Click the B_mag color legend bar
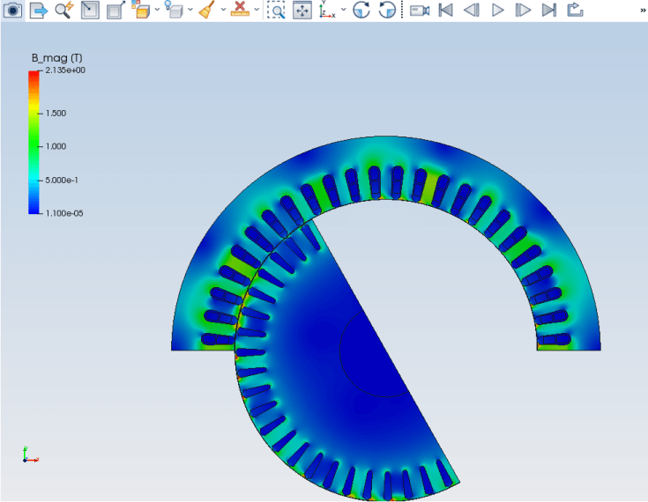This screenshot has height=502, width=648. click(x=34, y=142)
